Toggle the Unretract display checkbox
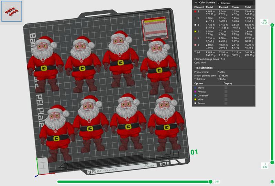275x186 pixels. 226,96
